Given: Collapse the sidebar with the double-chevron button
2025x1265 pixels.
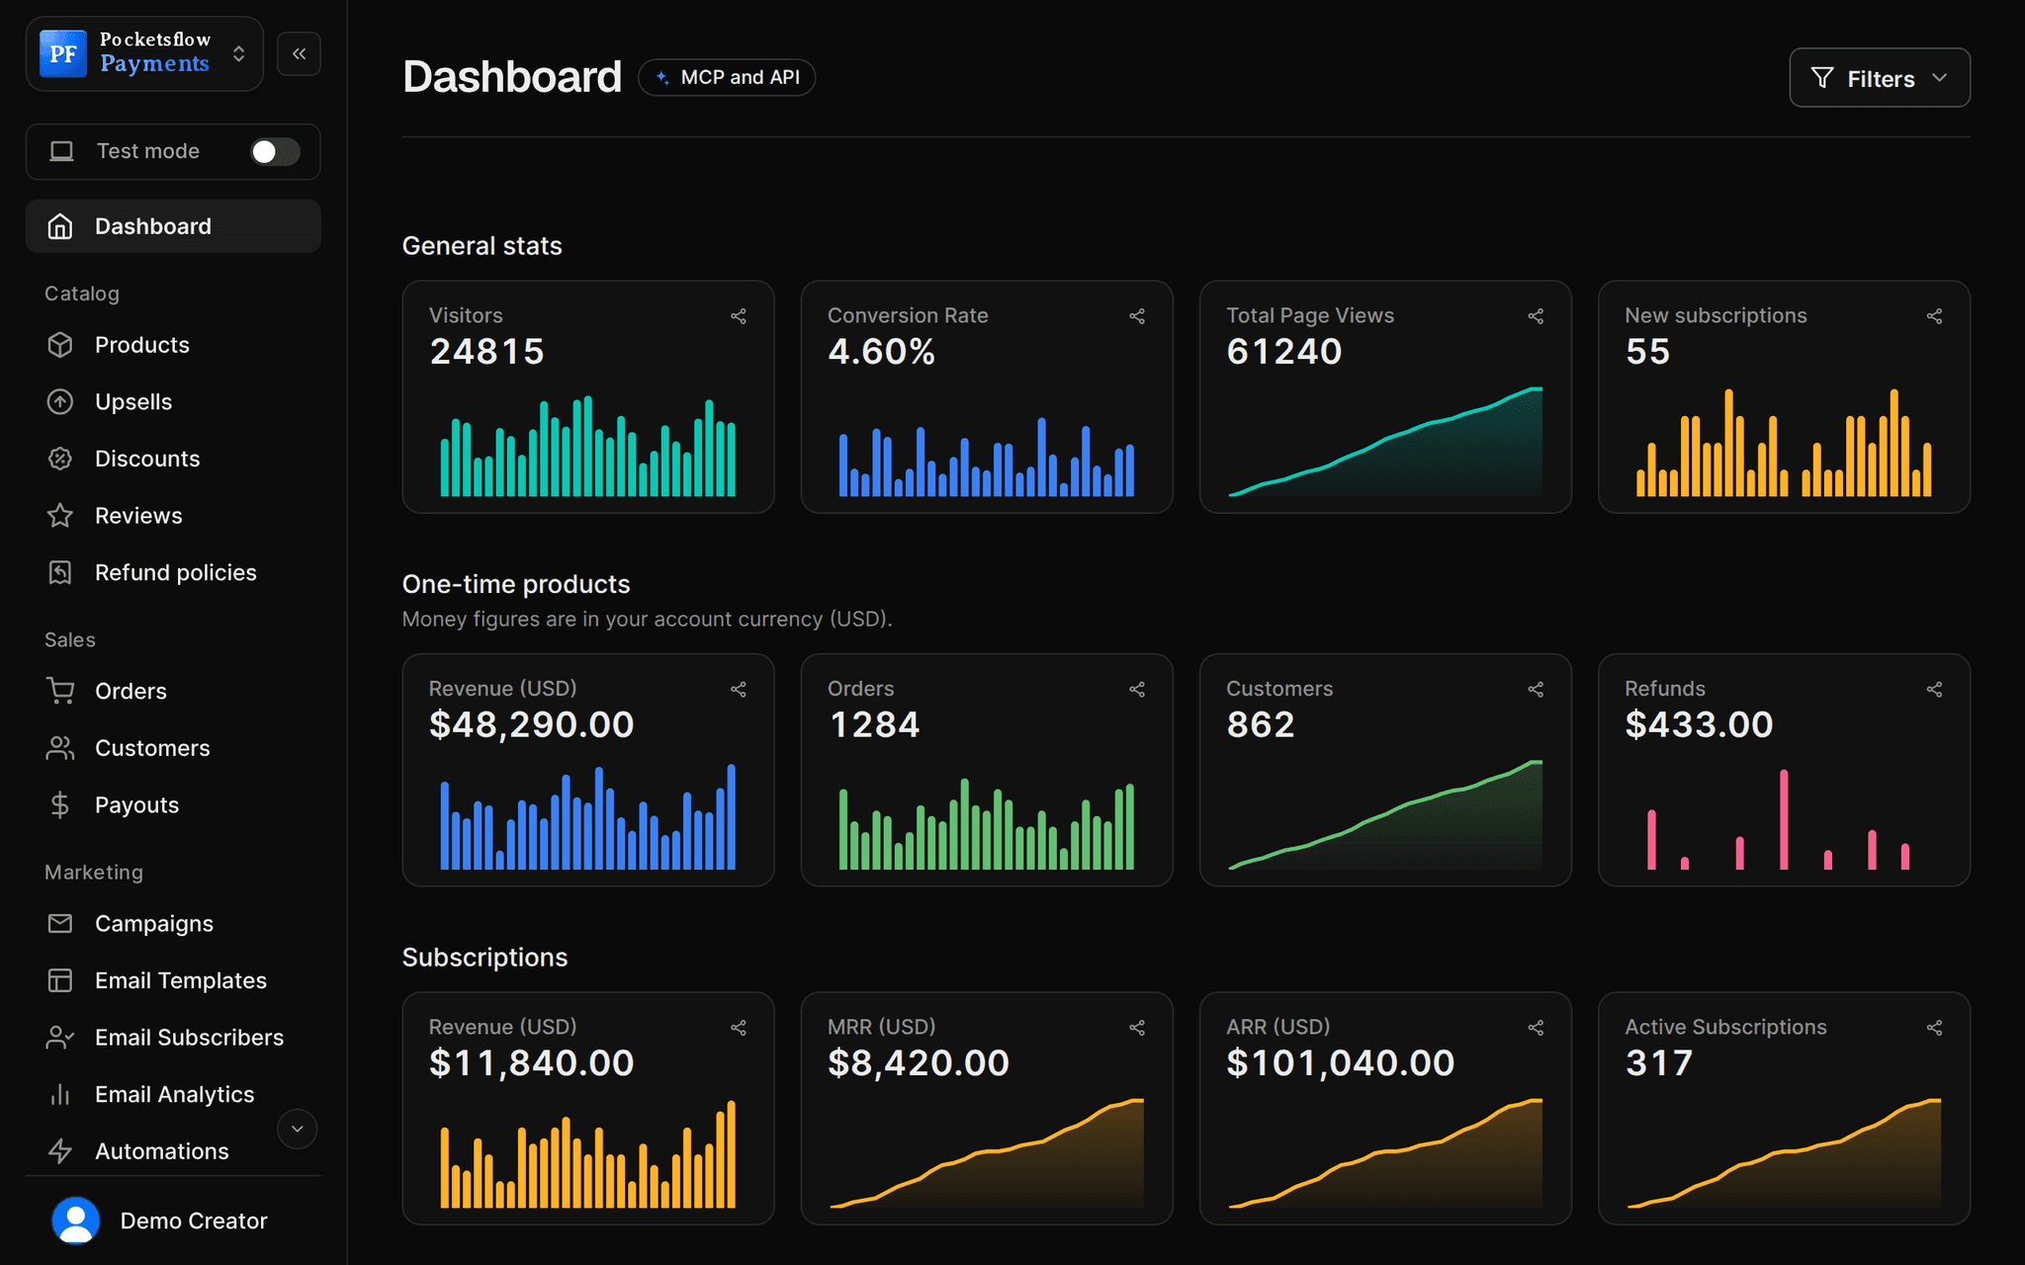Looking at the screenshot, I should (299, 53).
